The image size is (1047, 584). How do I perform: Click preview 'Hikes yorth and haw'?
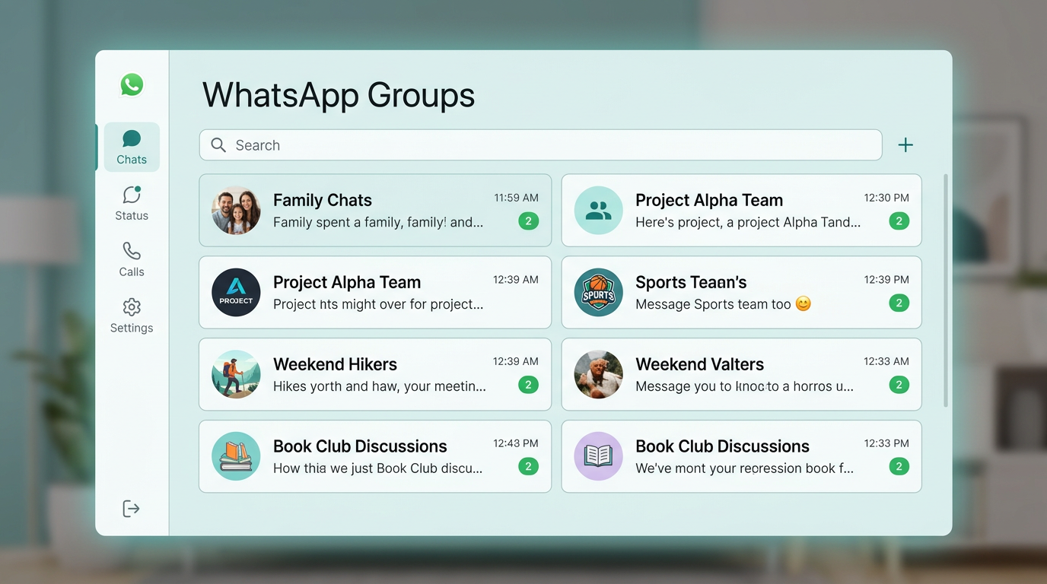point(380,386)
